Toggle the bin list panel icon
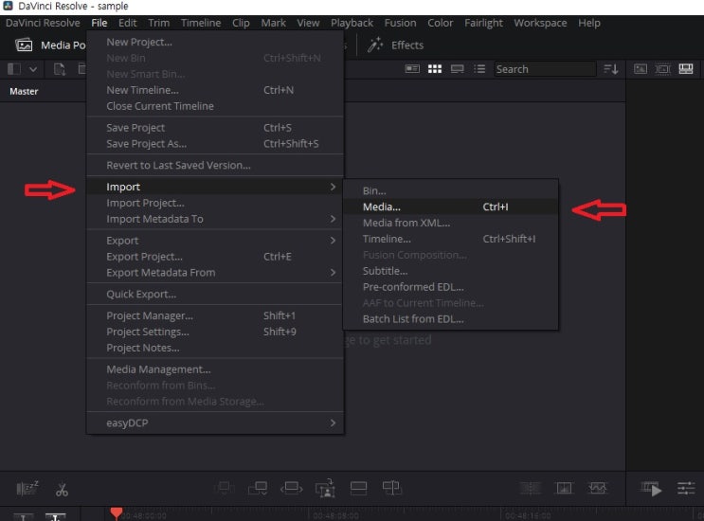704x521 pixels. [x=14, y=69]
